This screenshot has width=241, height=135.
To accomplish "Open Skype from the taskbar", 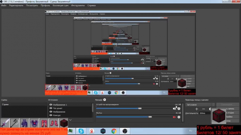I will coord(81,131).
